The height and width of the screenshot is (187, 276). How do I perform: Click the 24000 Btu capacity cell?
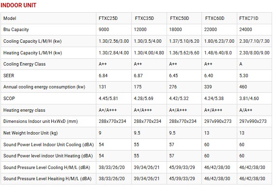coord(245,30)
